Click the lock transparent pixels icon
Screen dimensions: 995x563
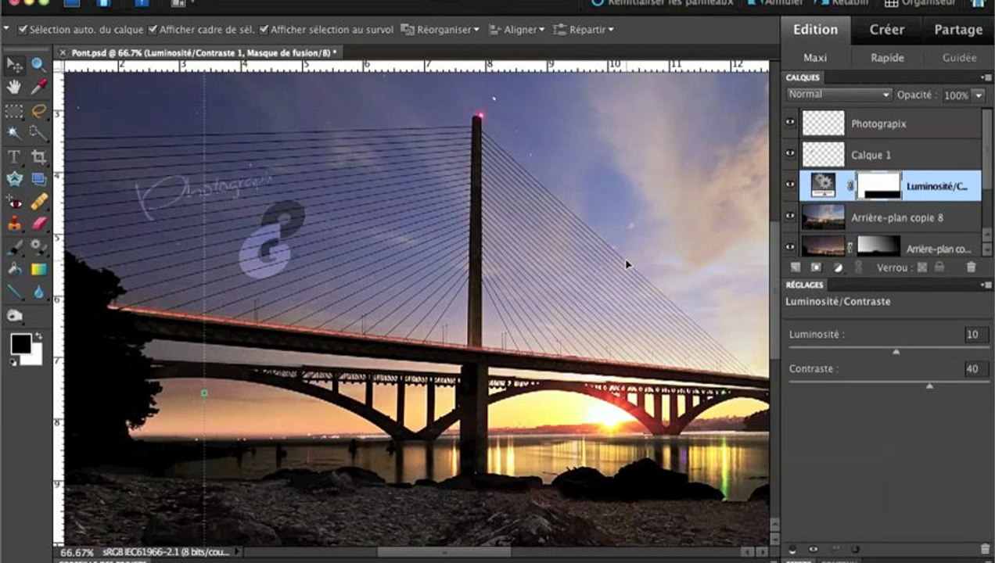(x=922, y=267)
